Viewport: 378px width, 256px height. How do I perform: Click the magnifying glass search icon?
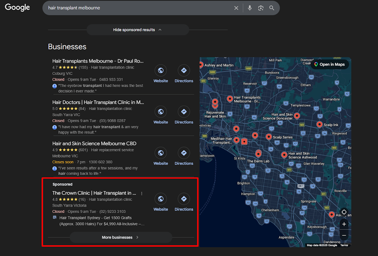272,8
